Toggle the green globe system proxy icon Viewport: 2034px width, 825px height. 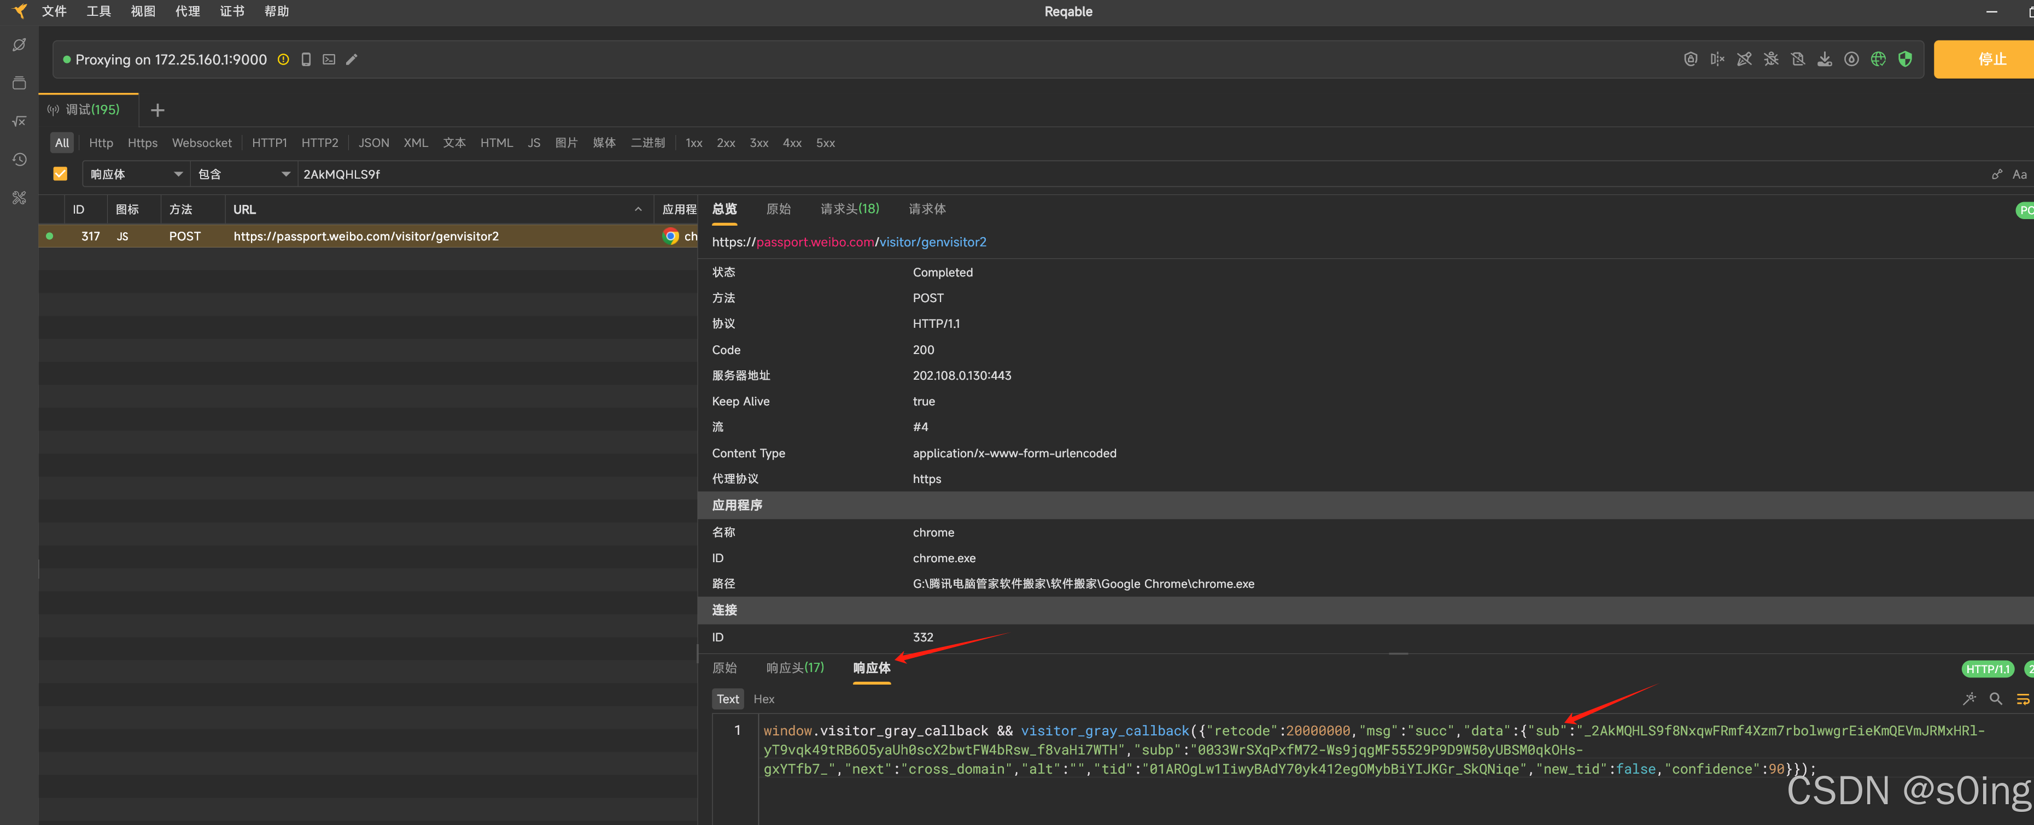(x=1879, y=59)
